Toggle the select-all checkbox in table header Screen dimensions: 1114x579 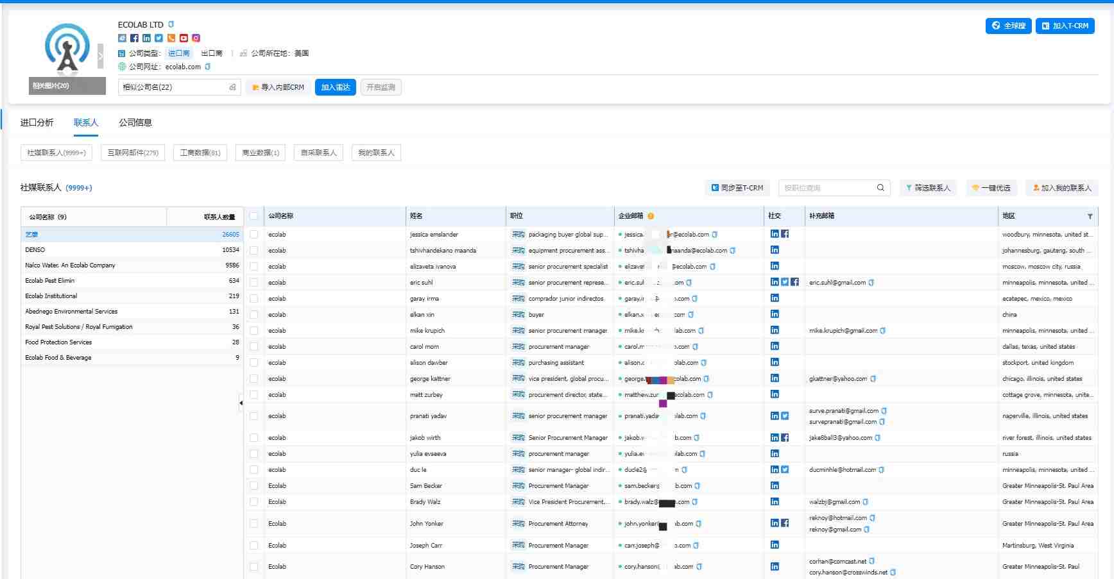[x=254, y=216]
